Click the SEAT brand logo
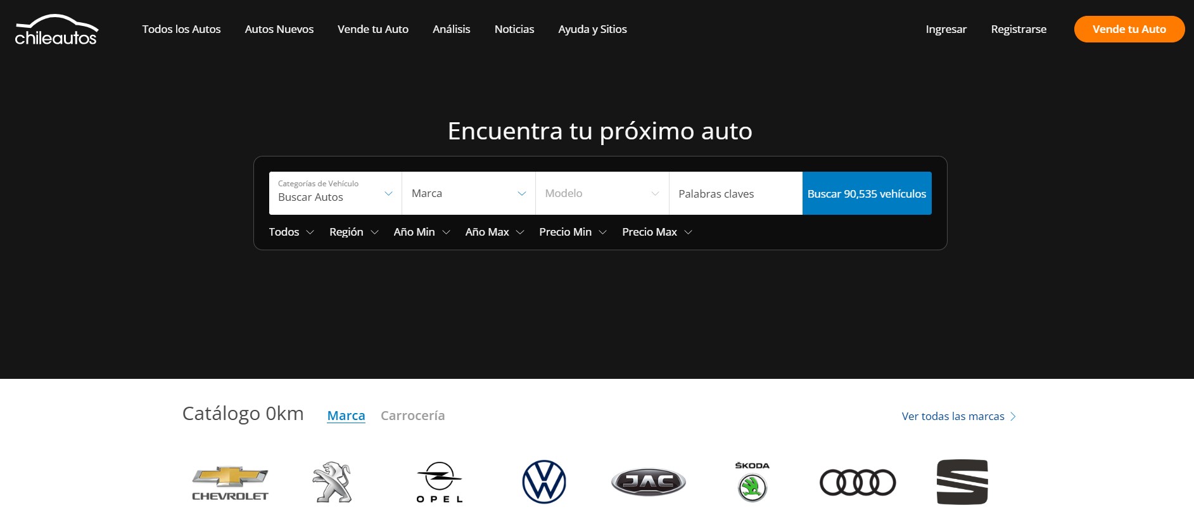Screen dimensions: 1194x510 coord(962,482)
